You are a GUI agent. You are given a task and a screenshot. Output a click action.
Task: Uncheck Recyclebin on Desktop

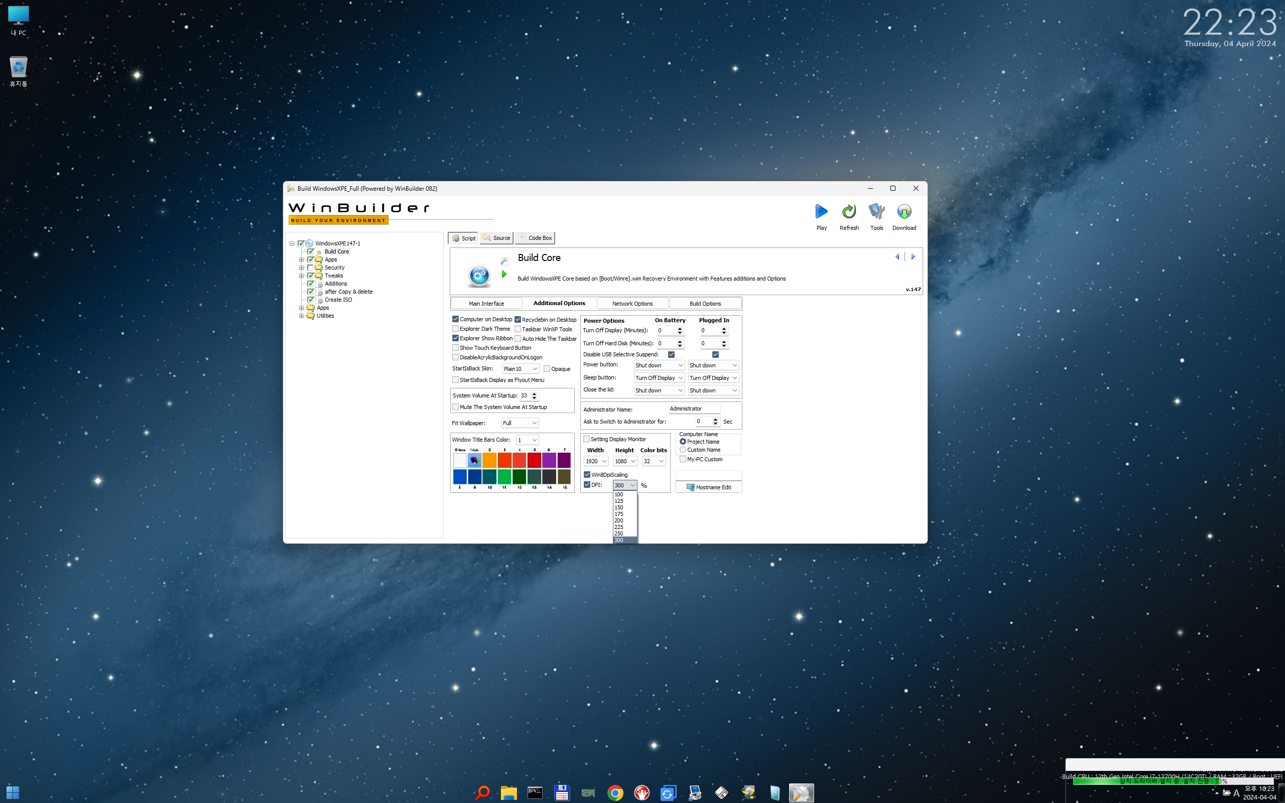(x=518, y=320)
